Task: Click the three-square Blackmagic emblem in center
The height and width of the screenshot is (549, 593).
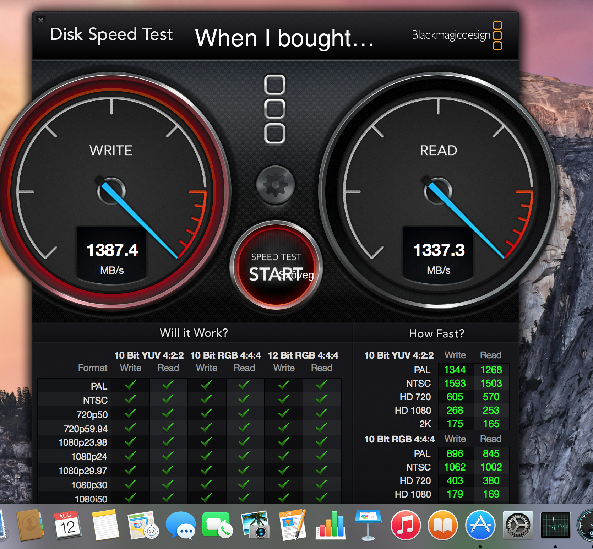Action: pyautogui.click(x=275, y=109)
